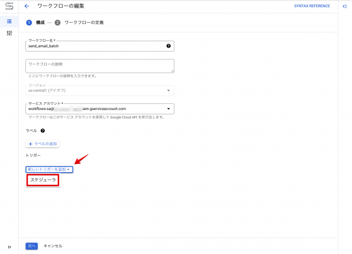
Task: Expand the sidebar with bottom chevron icon
Action: pyautogui.click(x=9, y=247)
